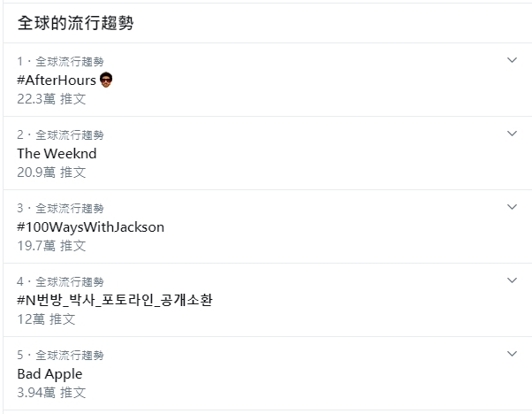The image size is (532, 414).
Task: Expand the chevron menu for The Weeknd
Action: pos(512,134)
